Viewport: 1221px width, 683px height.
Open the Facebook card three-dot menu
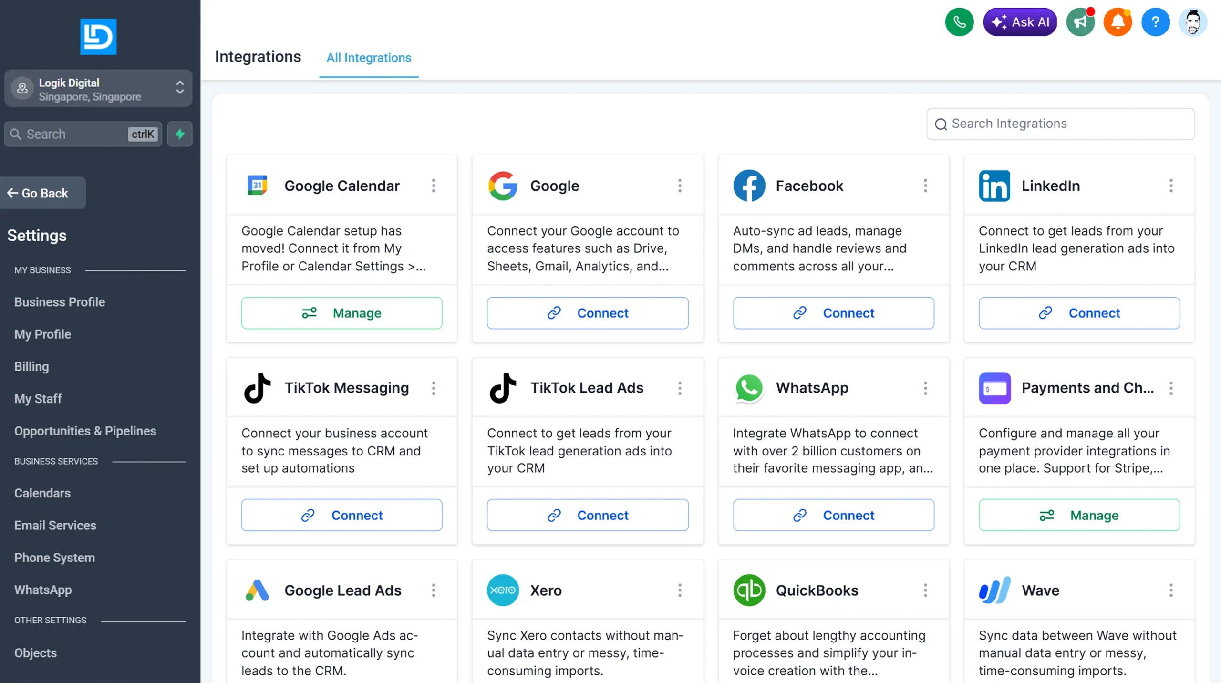(x=925, y=186)
